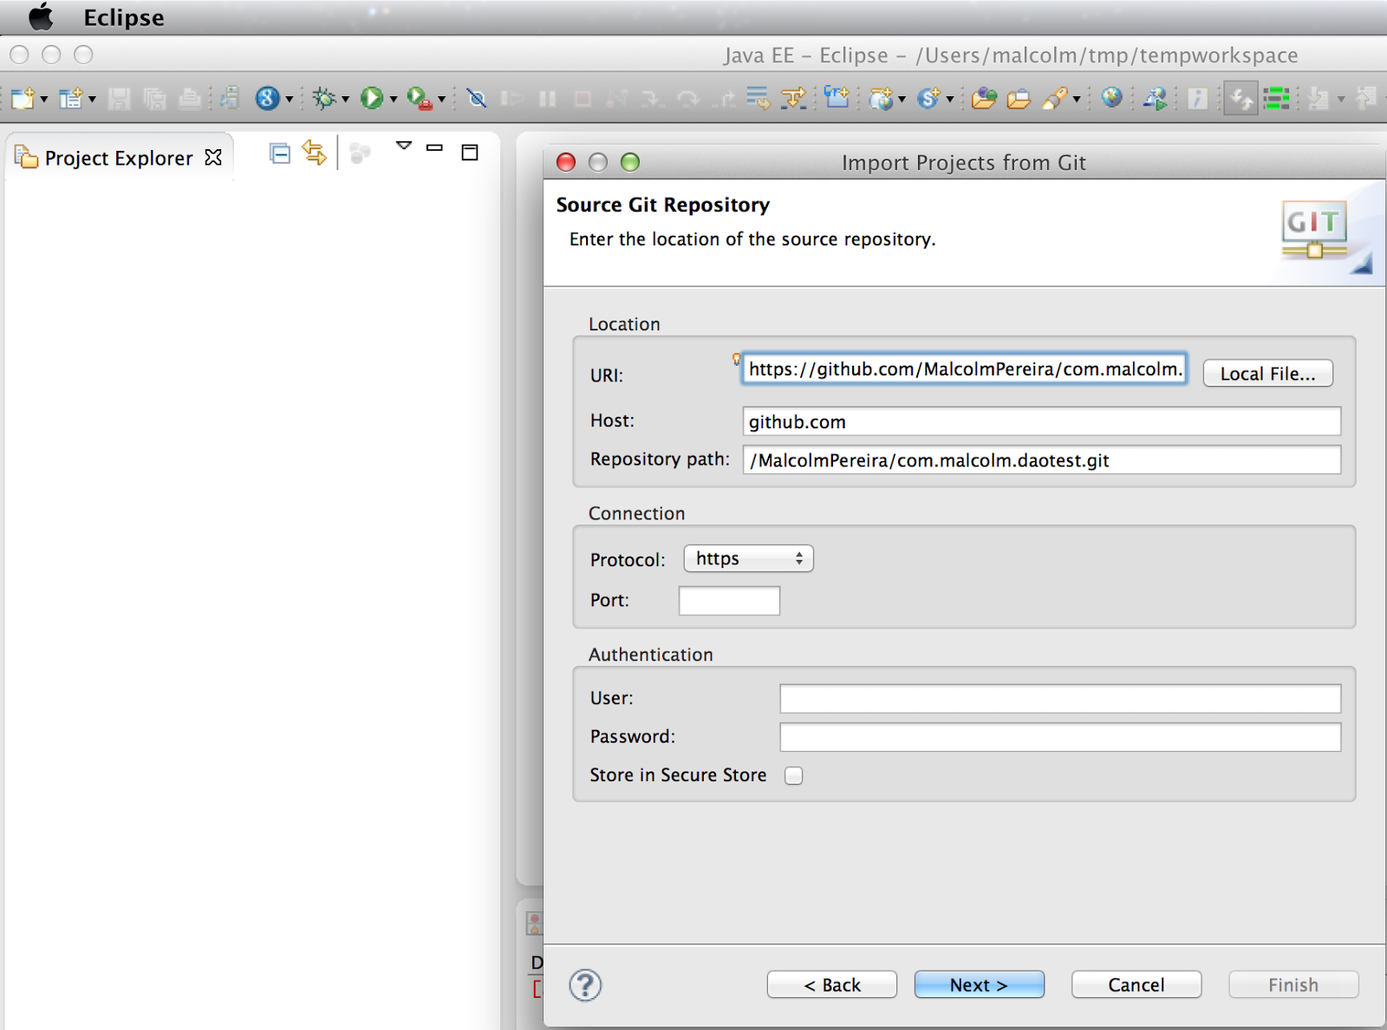Expand the web project globe dropdown arrow
The image size is (1387, 1030).
coord(902,99)
